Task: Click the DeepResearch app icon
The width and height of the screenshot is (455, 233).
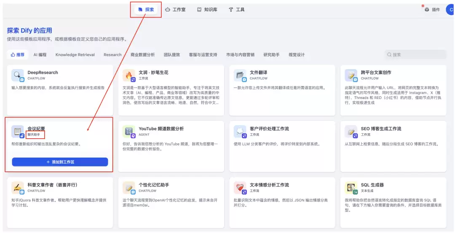Action: (17, 75)
